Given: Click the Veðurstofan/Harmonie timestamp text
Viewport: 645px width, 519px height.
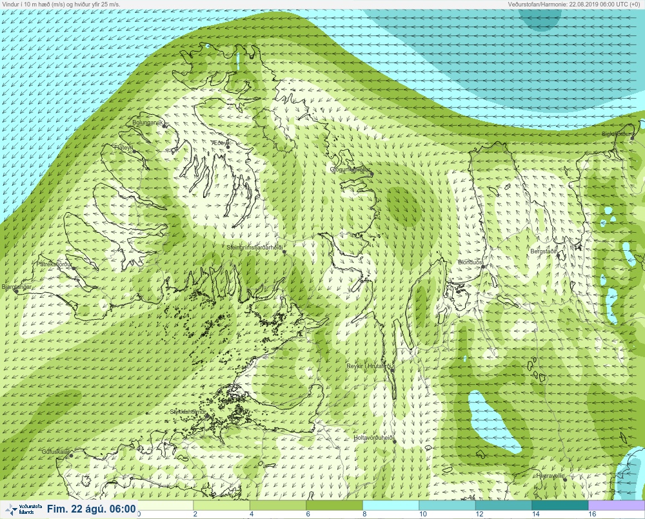Looking at the screenshot, I should click(x=573, y=4).
